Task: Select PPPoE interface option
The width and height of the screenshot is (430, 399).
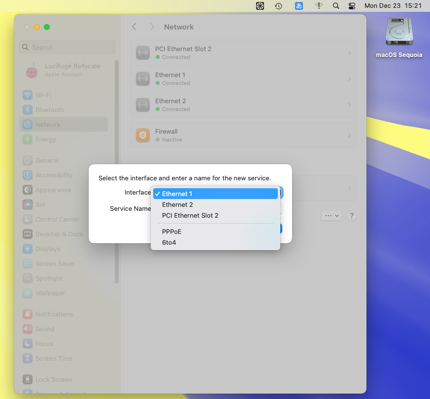Action: pos(215,232)
